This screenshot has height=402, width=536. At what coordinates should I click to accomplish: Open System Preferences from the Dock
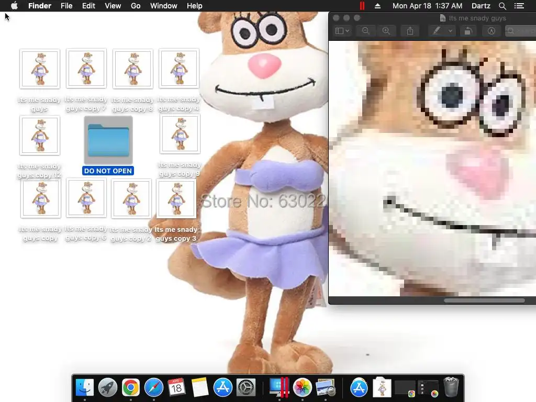click(246, 388)
